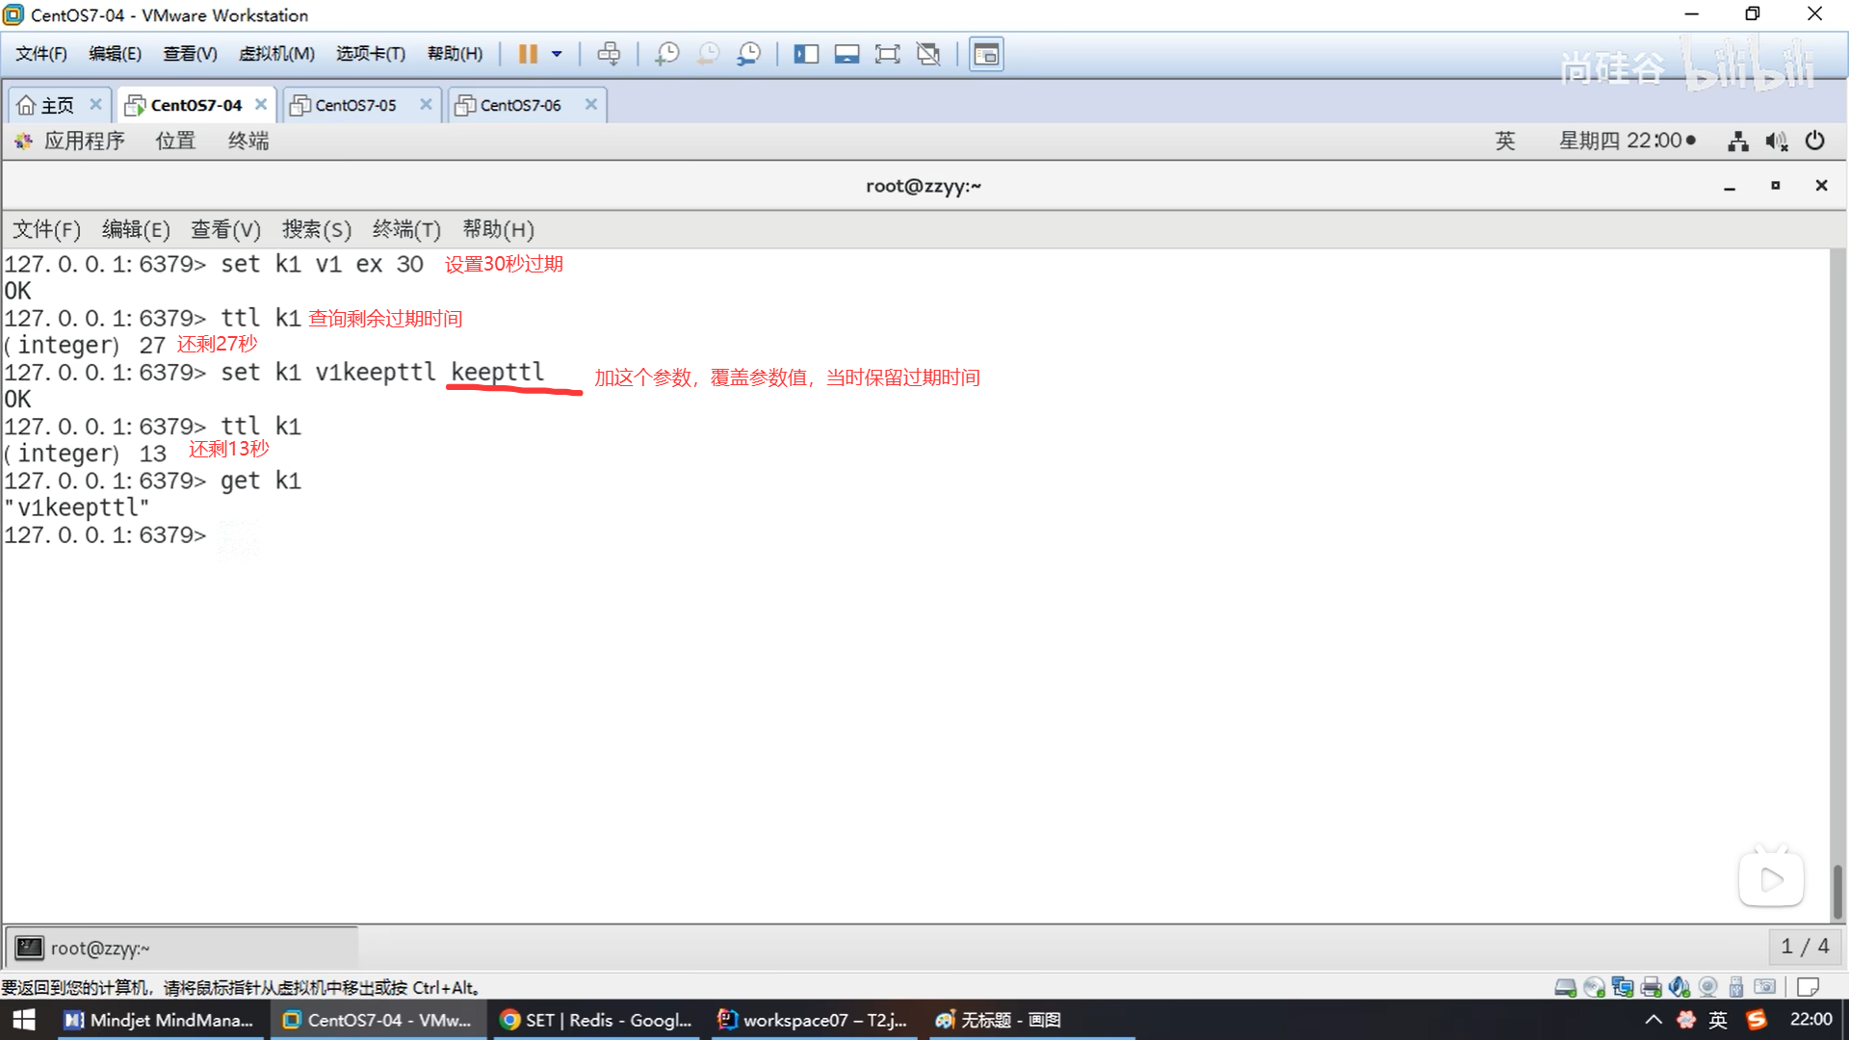Switch to the CentOS7-05 tab
1849x1040 pixels.
coord(355,105)
